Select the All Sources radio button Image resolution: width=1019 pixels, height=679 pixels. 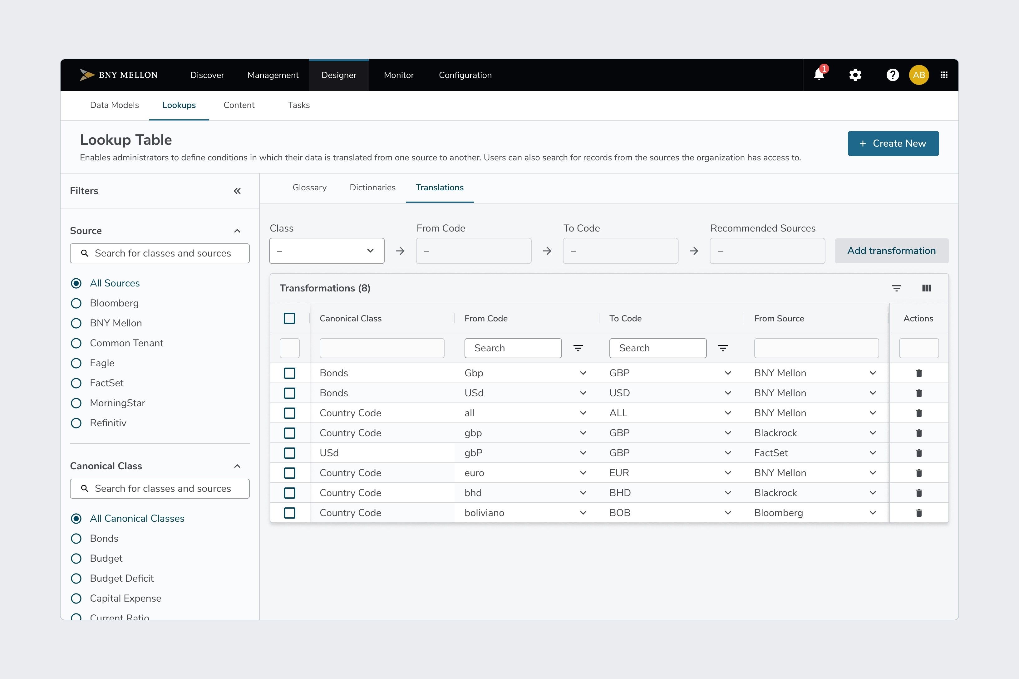(x=76, y=283)
